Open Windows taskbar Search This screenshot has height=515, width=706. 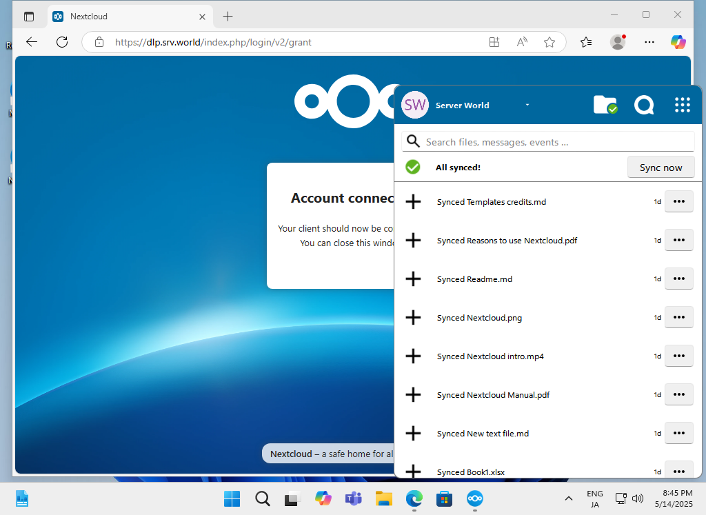[x=262, y=498]
